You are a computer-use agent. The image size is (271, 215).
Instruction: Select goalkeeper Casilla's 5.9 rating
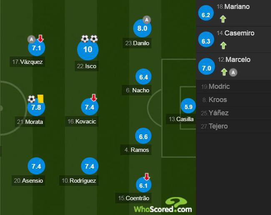188,107
